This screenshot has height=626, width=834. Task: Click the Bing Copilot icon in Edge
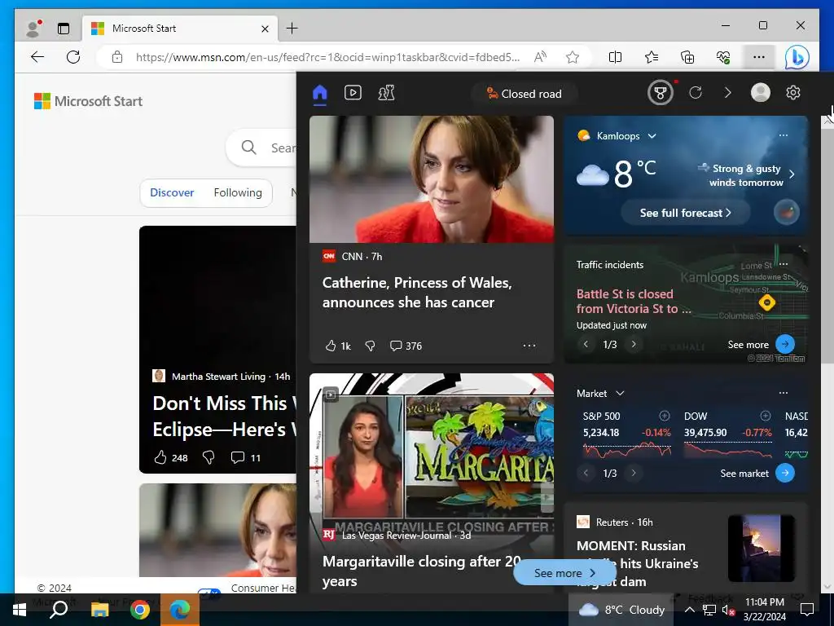point(797,58)
